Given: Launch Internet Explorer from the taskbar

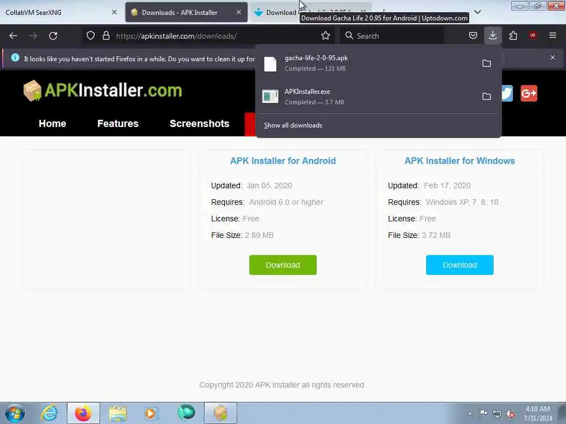Looking at the screenshot, I should coord(49,413).
